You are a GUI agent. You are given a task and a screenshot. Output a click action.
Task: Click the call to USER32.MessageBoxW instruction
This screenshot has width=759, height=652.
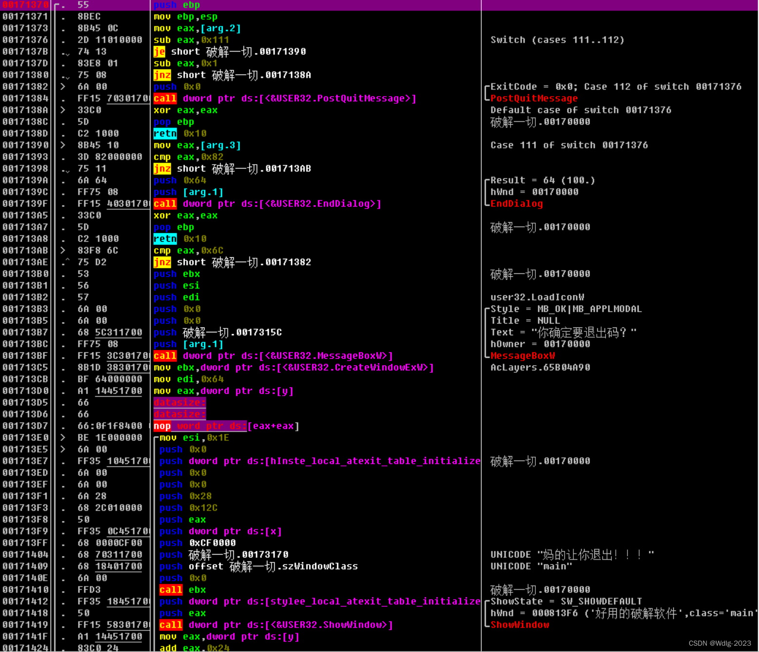tap(273, 356)
